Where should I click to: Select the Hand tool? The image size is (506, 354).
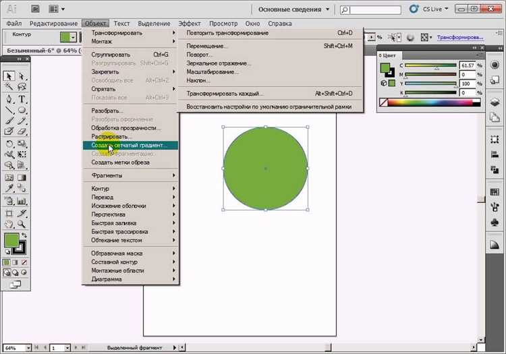pos(9,224)
